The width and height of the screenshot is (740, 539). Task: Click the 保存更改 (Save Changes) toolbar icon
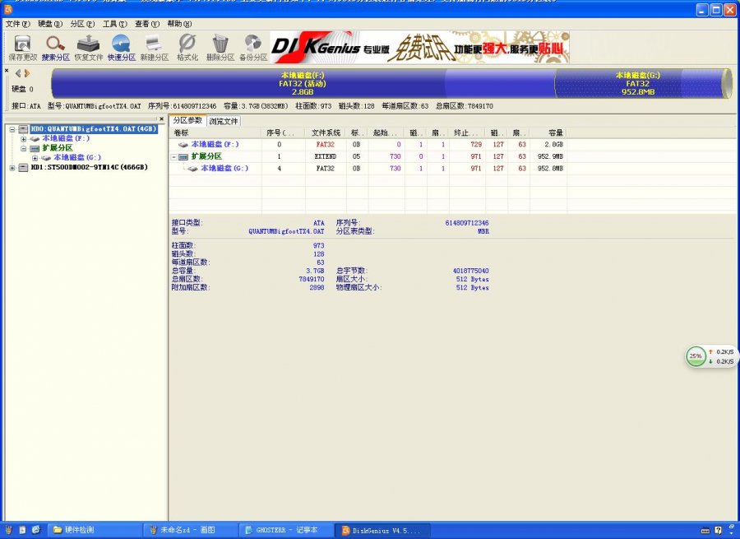pos(22,48)
